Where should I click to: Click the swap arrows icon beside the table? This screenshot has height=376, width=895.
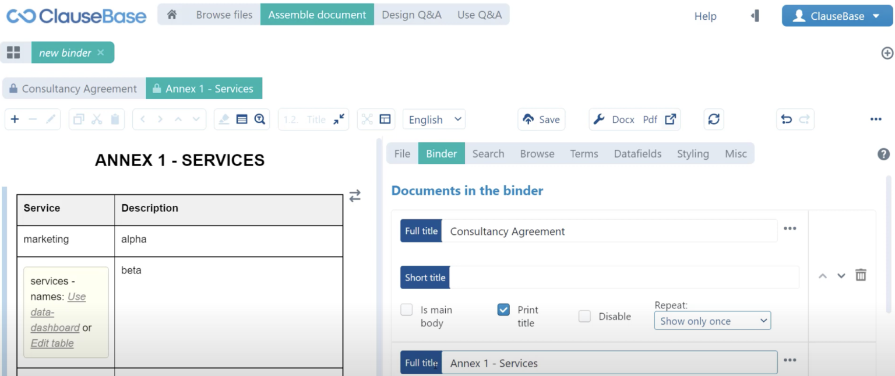click(355, 196)
